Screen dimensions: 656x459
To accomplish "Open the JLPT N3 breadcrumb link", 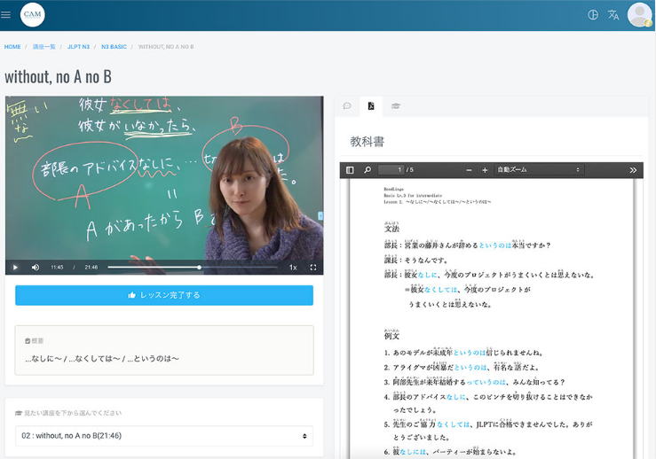I will [79, 46].
